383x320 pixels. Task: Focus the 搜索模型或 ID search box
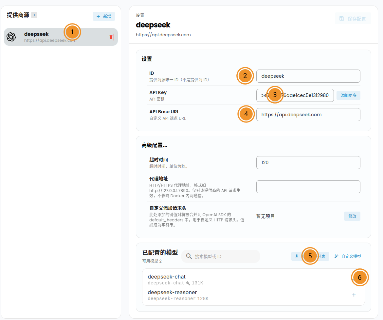pyautogui.click(x=221, y=256)
